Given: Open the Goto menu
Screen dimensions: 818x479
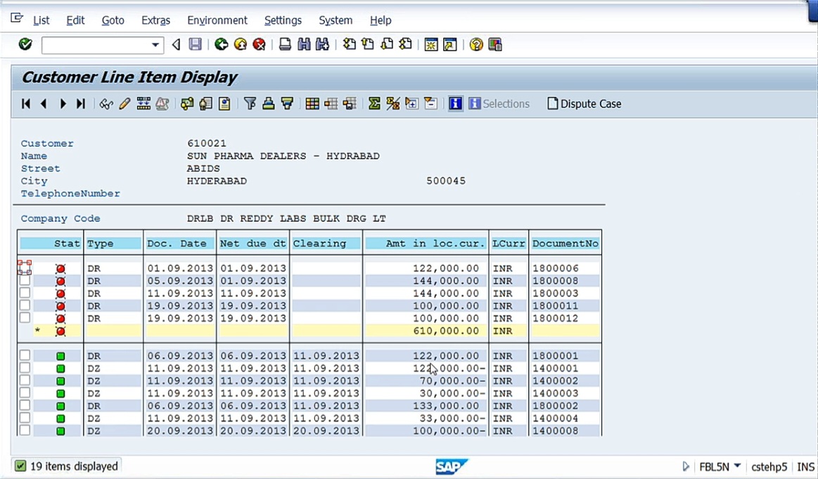Looking at the screenshot, I should point(113,20).
